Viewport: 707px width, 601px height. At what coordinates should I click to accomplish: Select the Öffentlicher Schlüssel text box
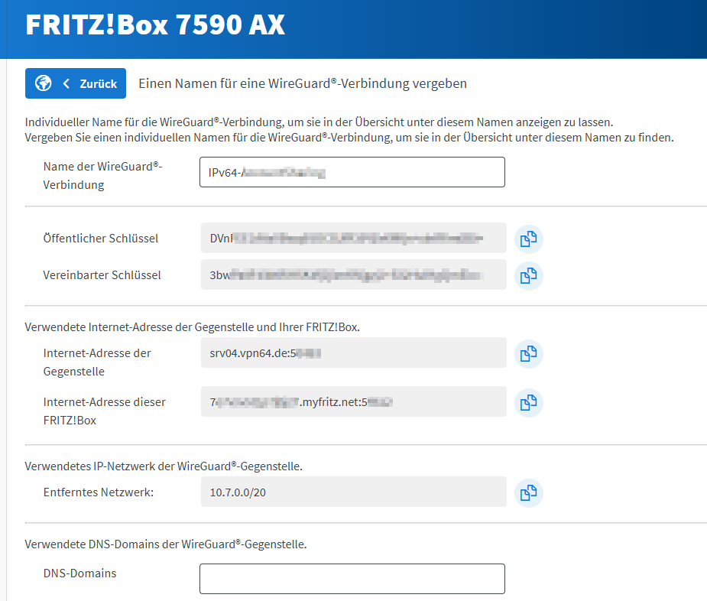(353, 239)
